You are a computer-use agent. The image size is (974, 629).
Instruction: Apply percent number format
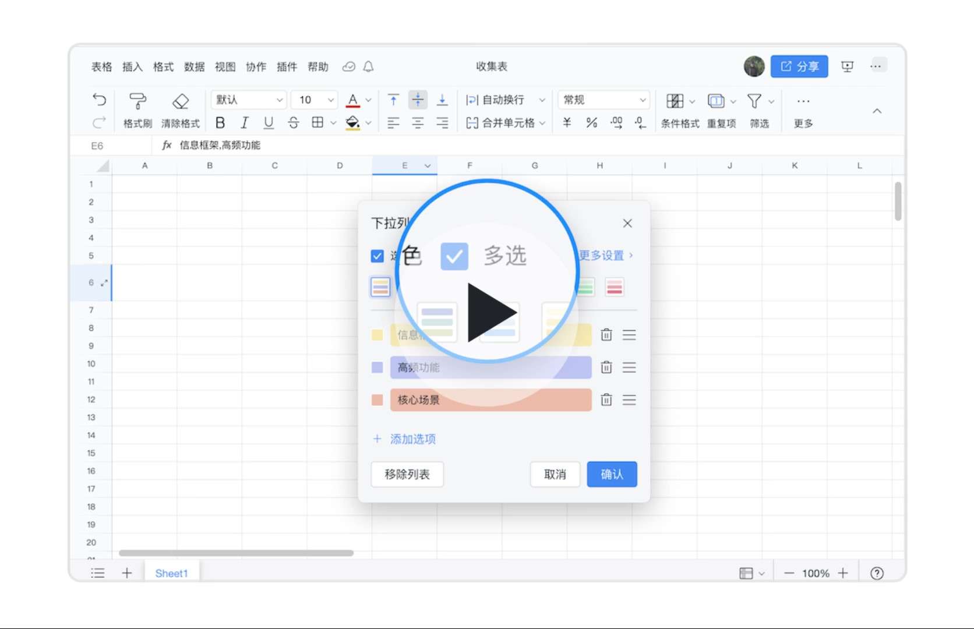pyautogui.click(x=592, y=123)
